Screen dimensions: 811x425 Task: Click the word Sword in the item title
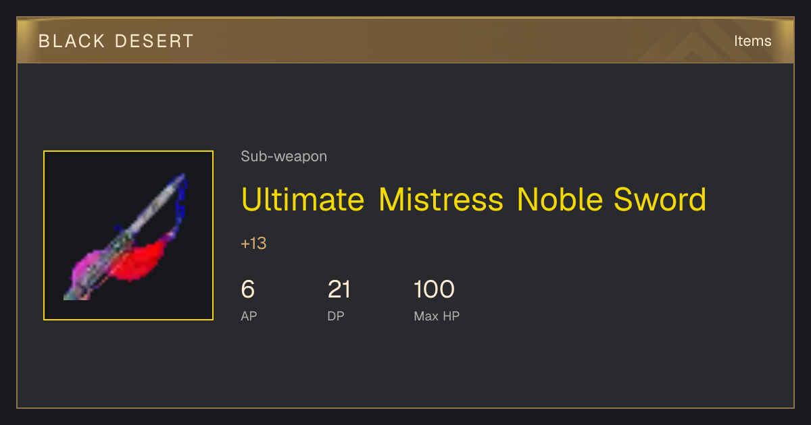[660, 200]
